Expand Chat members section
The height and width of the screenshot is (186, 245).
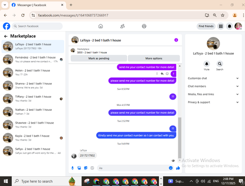click(213, 86)
